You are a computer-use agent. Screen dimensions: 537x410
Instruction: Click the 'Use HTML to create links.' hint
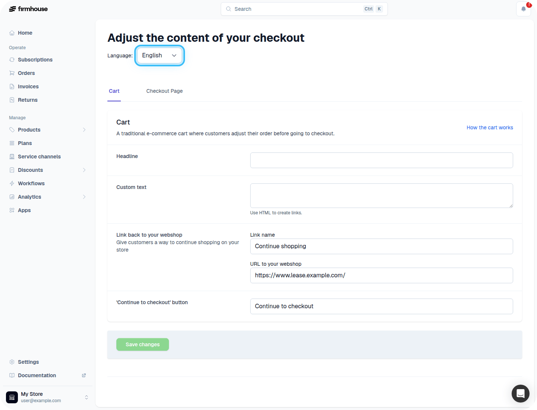(276, 213)
